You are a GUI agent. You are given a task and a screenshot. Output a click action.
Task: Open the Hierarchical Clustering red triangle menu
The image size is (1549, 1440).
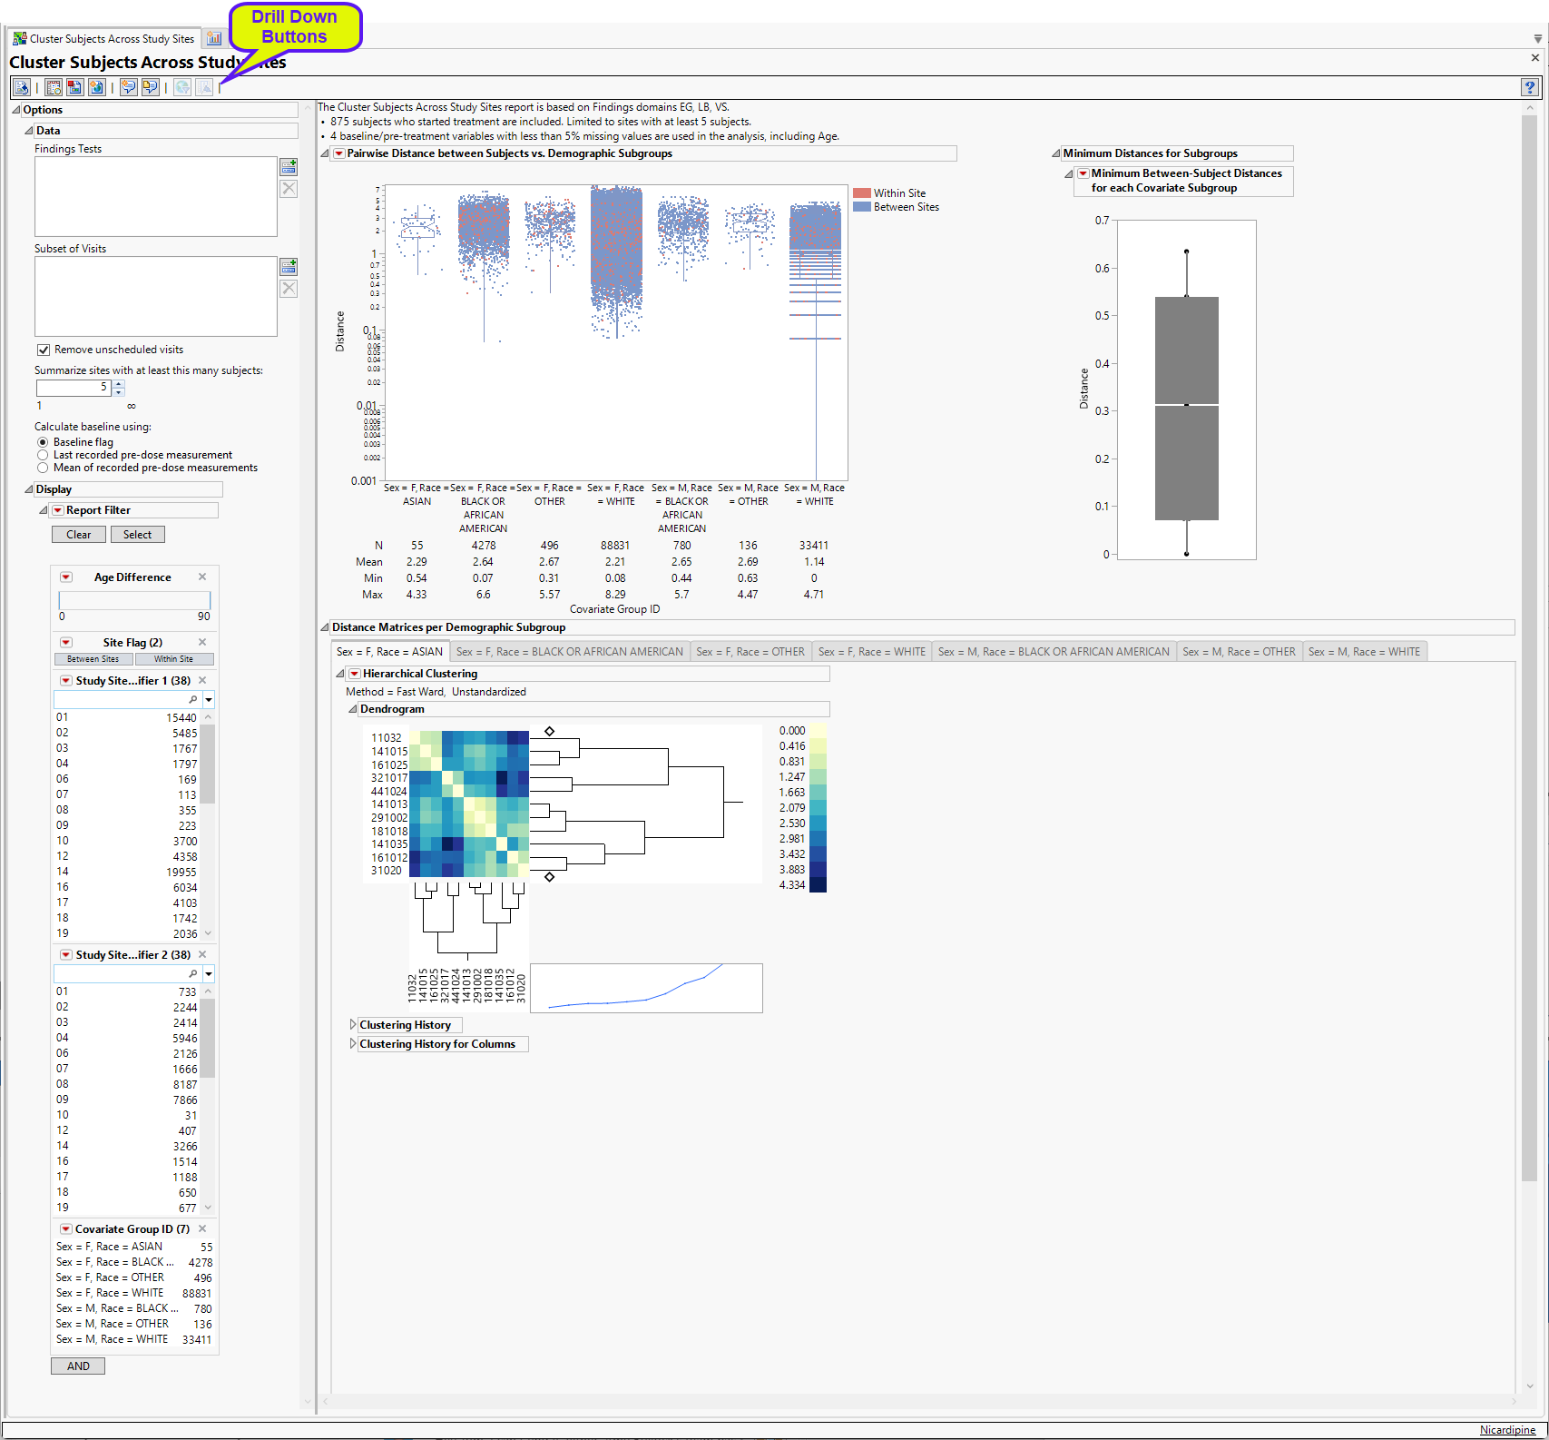[355, 674]
